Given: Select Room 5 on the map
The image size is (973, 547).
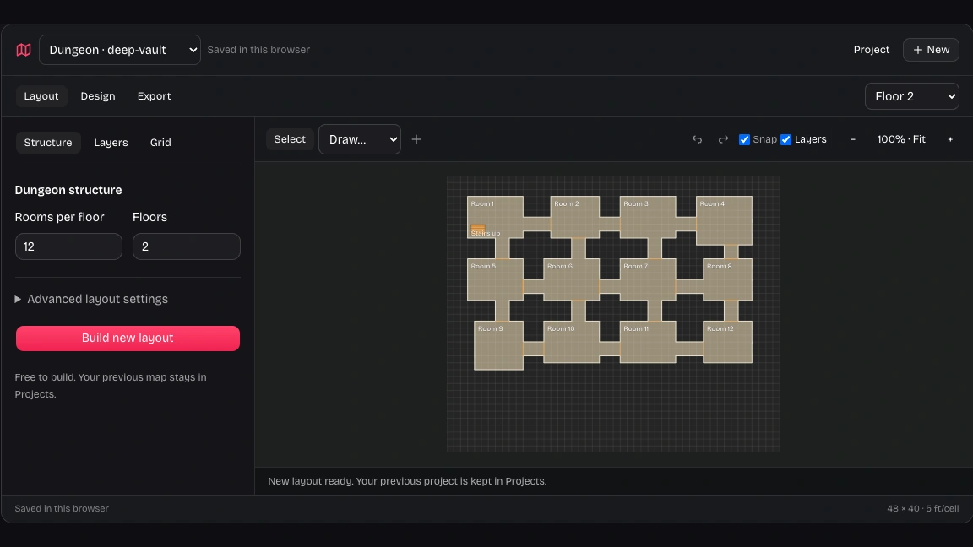Looking at the screenshot, I should (x=495, y=279).
